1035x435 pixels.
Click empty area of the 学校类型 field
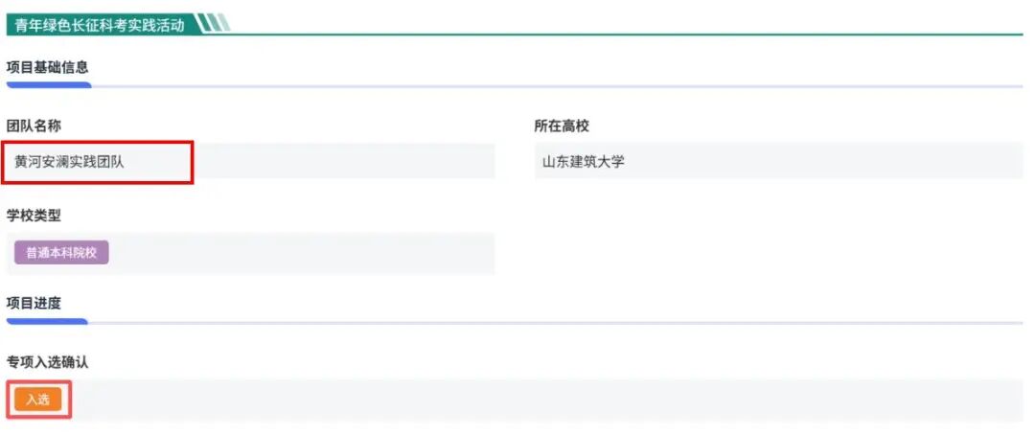tap(302, 254)
